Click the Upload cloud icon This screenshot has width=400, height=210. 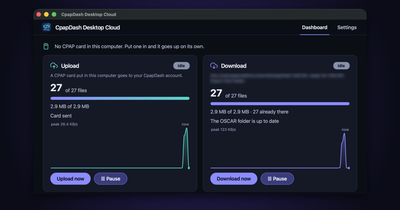[x=54, y=66]
